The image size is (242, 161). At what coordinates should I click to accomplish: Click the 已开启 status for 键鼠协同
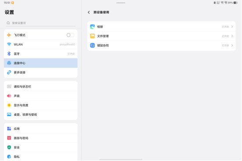coord(225,45)
